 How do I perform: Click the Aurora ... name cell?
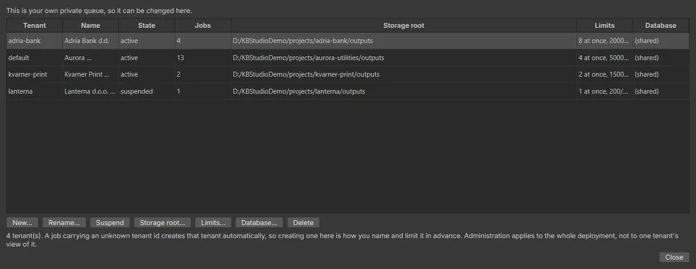click(x=90, y=57)
